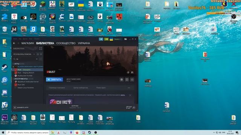Open Rust shortcut on desktop
Screen dimensions: 241x135
pos(119,18)
